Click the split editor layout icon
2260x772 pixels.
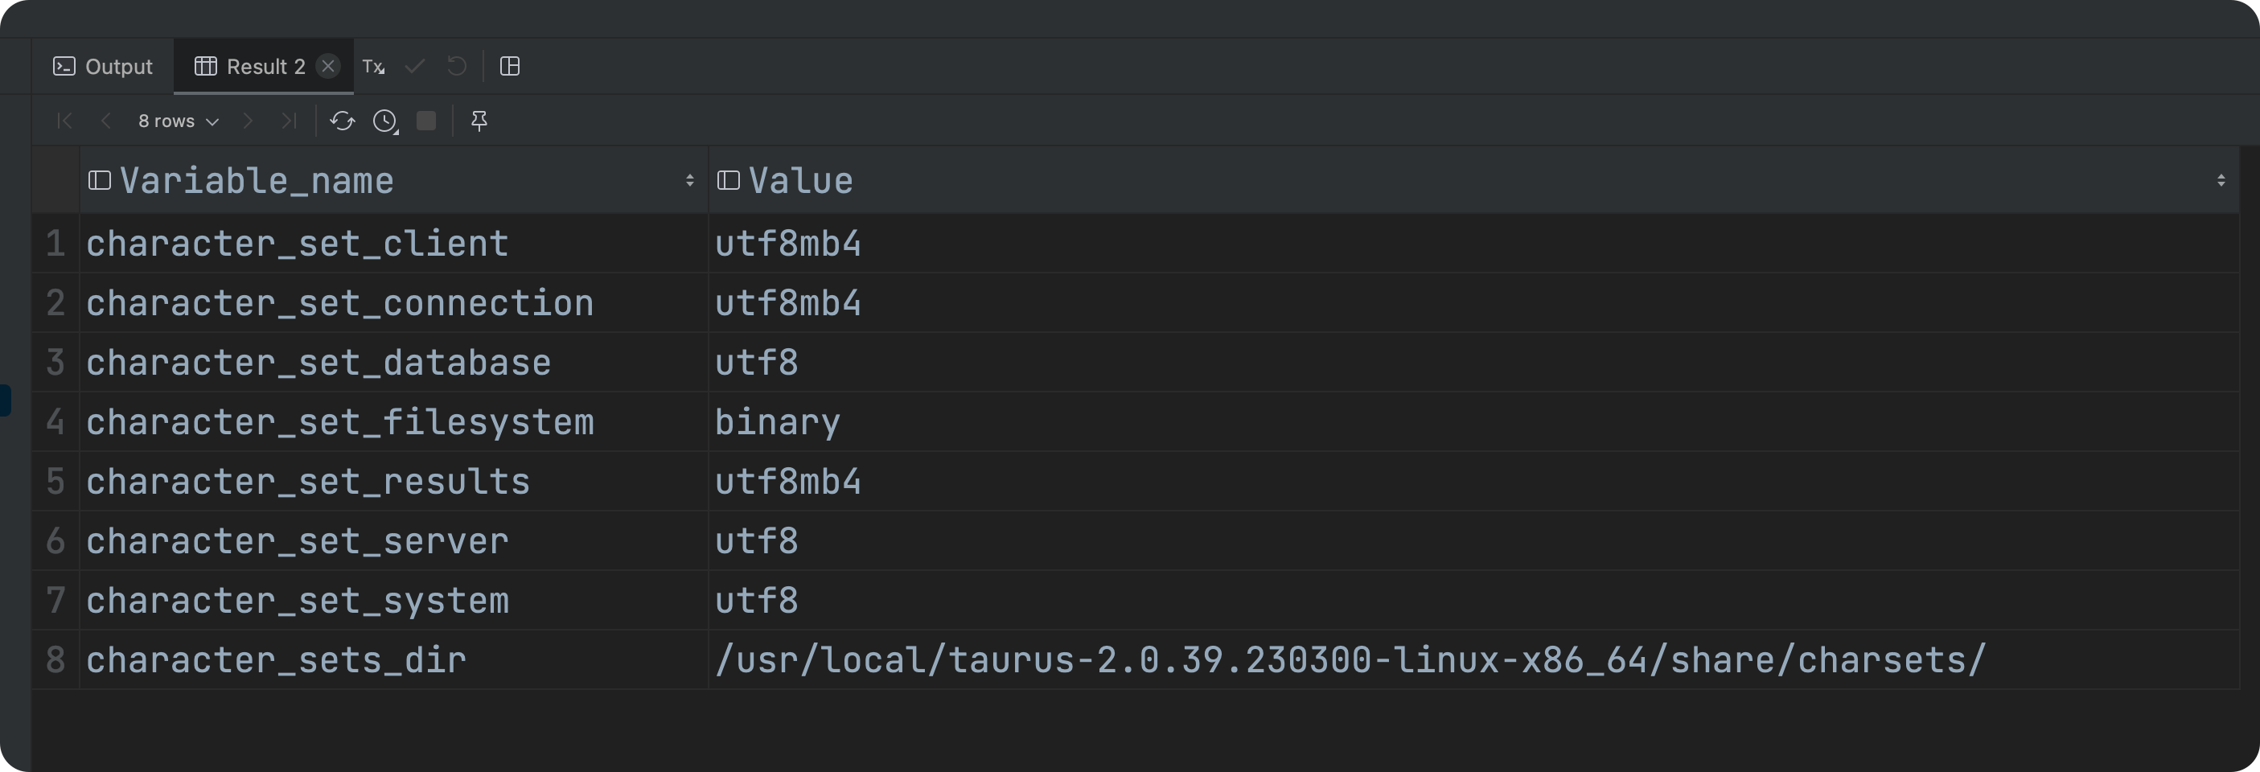[x=511, y=66]
